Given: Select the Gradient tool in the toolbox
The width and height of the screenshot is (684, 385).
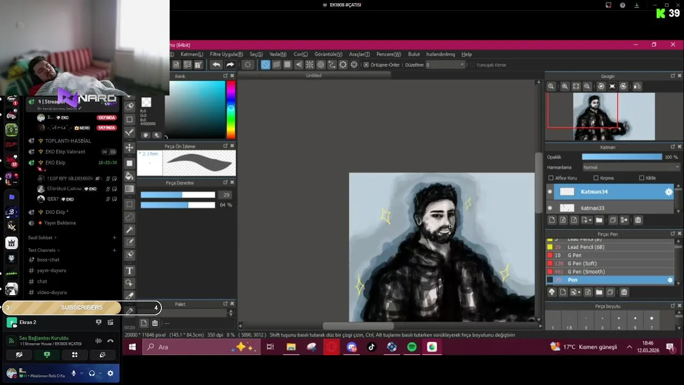Looking at the screenshot, I should (x=129, y=189).
